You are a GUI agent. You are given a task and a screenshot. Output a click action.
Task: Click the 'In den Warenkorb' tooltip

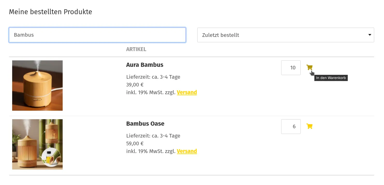point(331,78)
